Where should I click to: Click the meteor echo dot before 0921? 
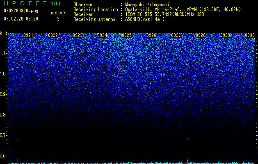(18, 139)
